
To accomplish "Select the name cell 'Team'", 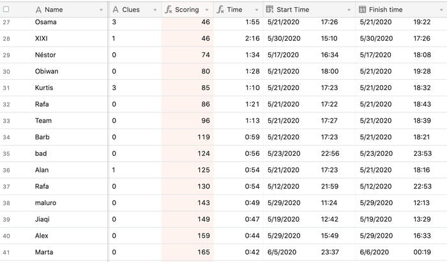I will tap(43, 121).
